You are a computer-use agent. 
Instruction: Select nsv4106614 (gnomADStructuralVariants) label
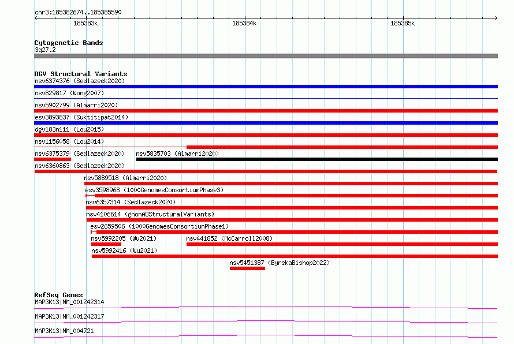pyautogui.click(x=150, y=214)
